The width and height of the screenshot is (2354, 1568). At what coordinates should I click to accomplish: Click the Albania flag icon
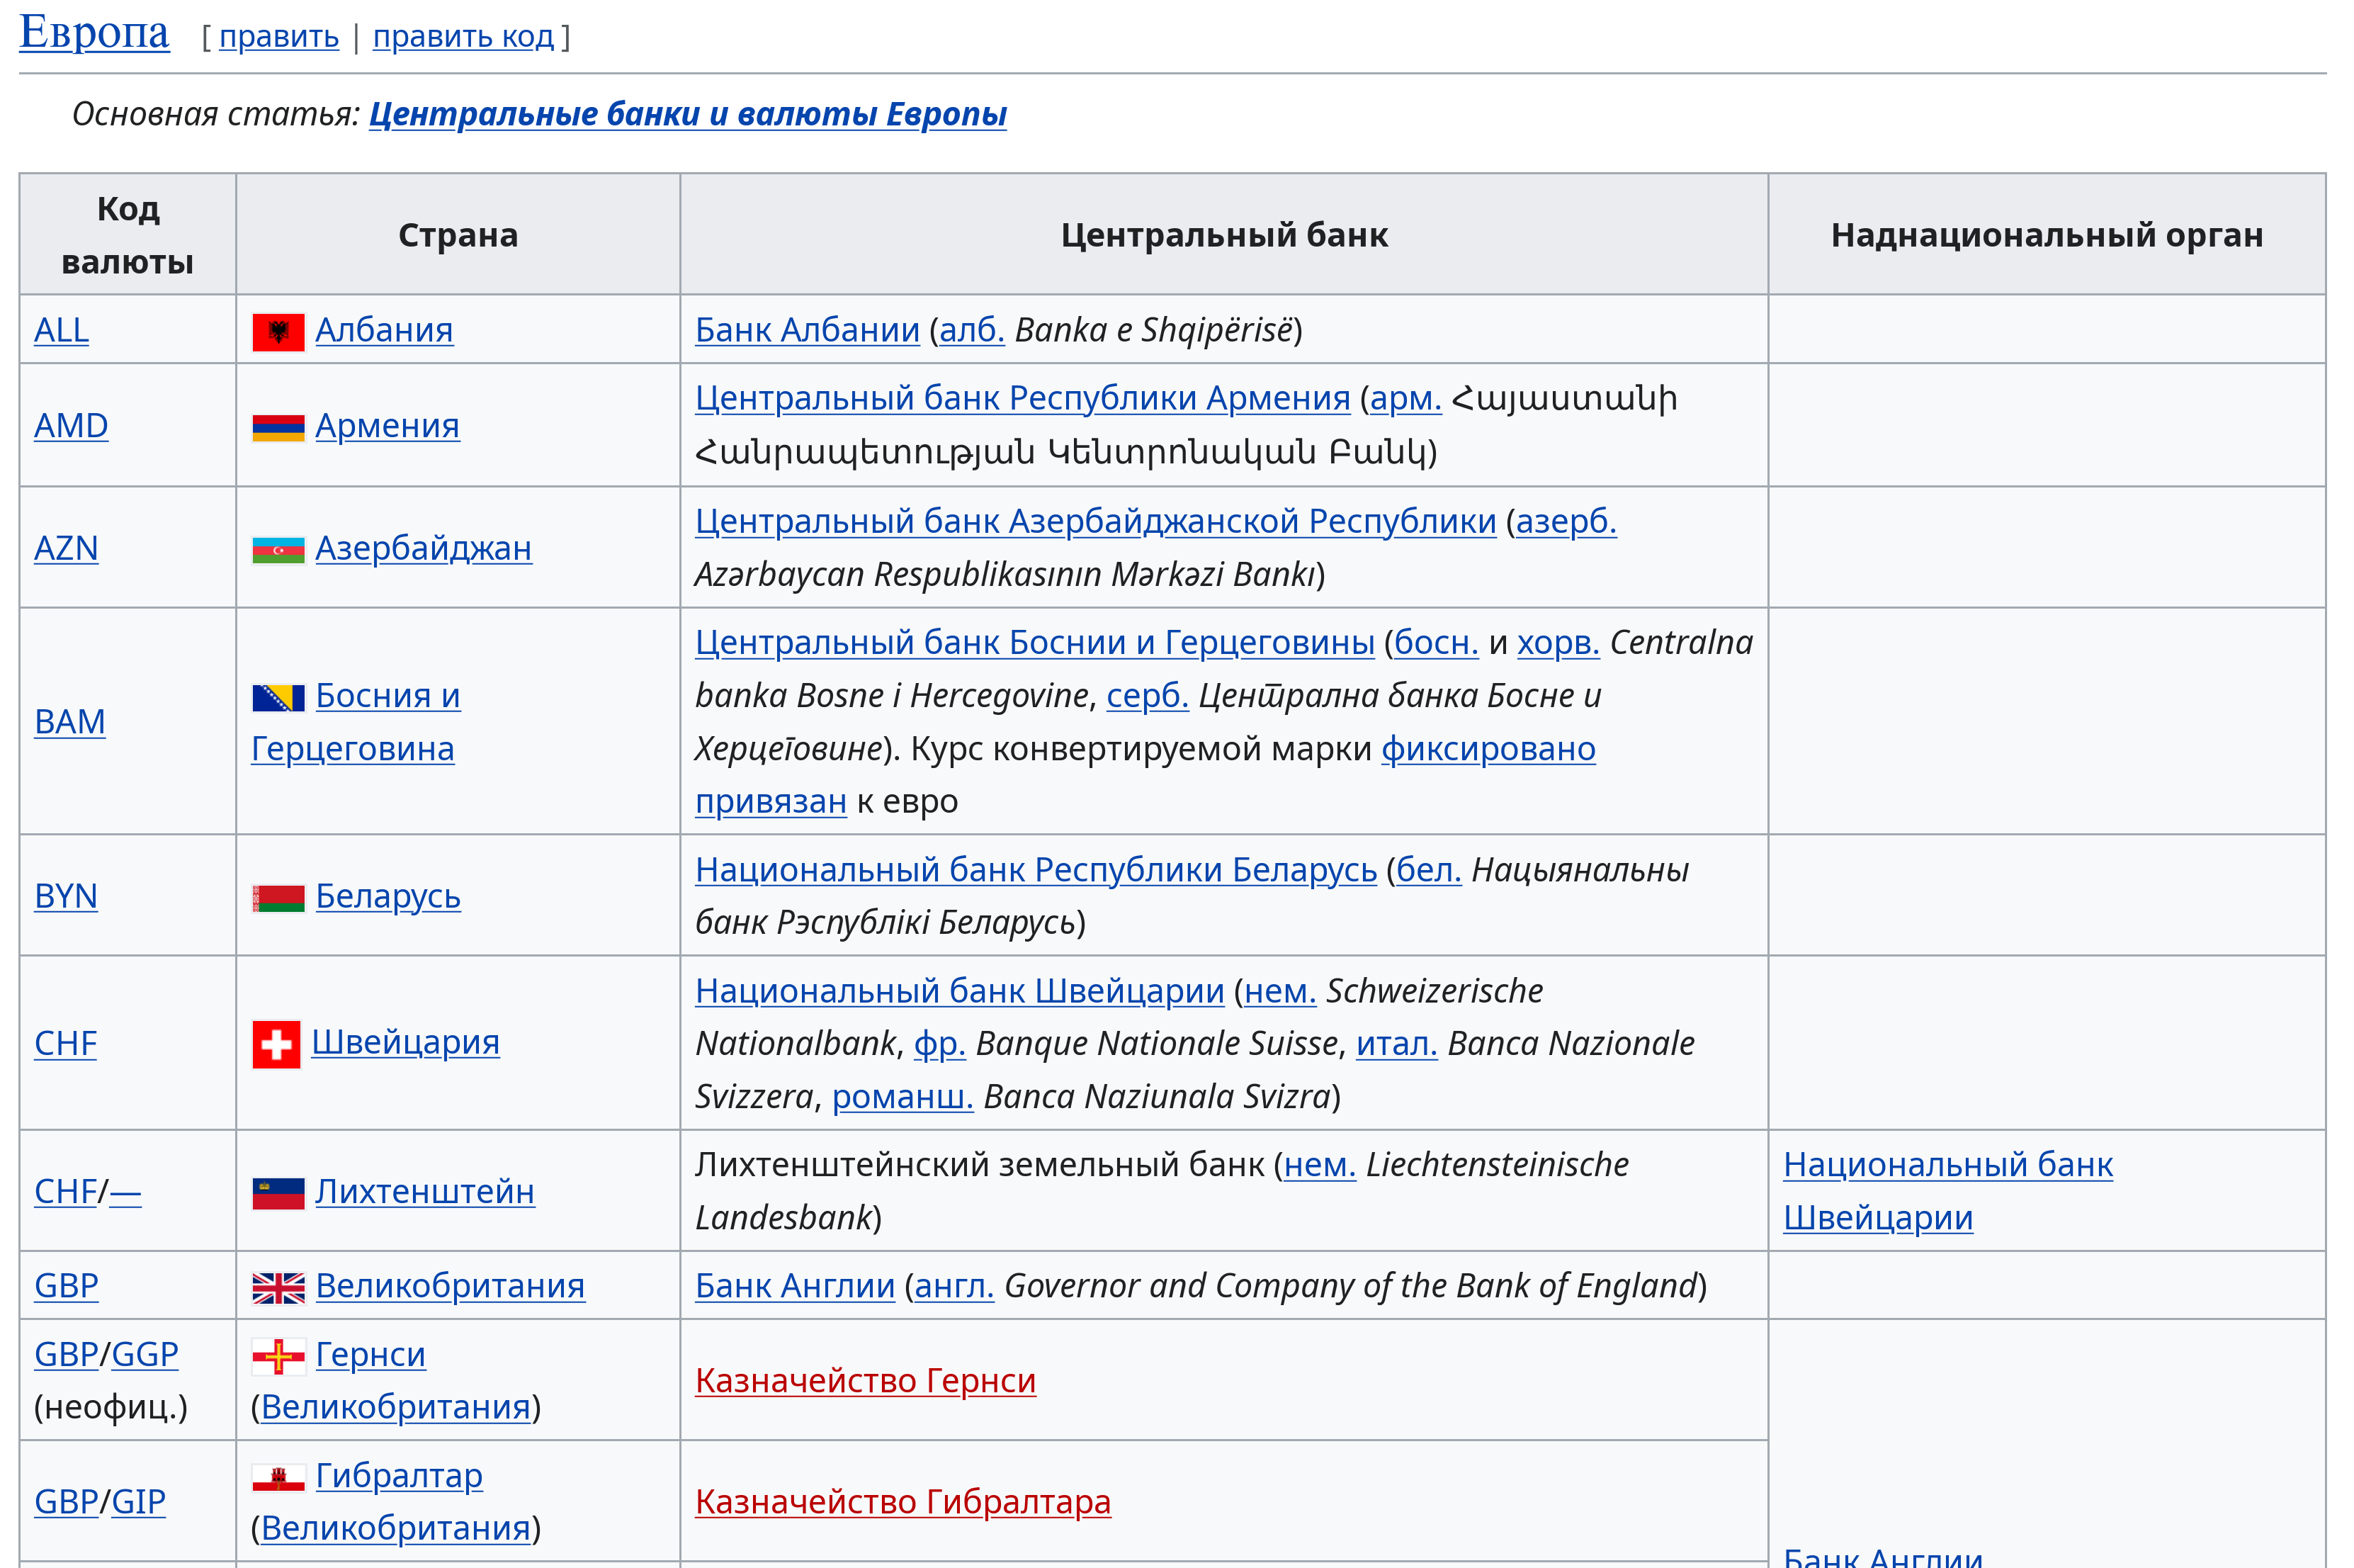click(x=278, y=332)
